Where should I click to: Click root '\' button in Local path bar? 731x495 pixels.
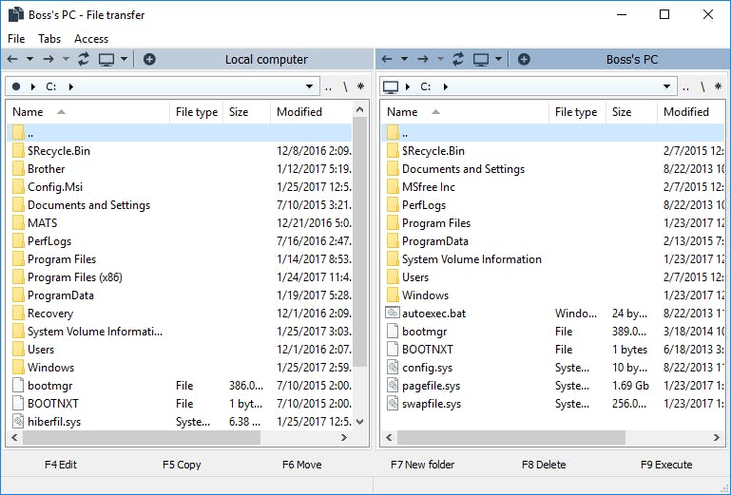coord(345,86)
